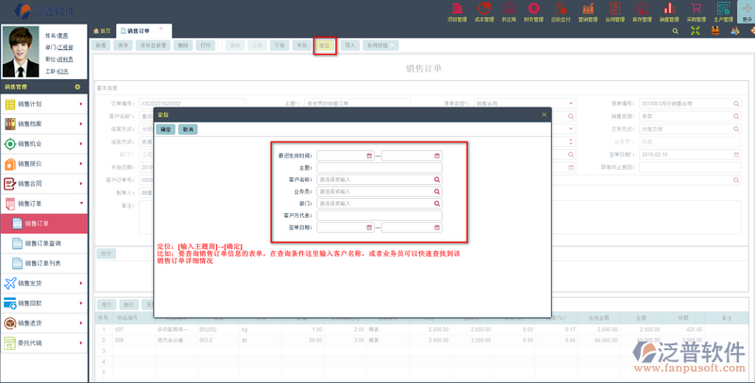Open end calendar for 签单日期 in dialog
The image size is (755, 383).
point(437,227)
